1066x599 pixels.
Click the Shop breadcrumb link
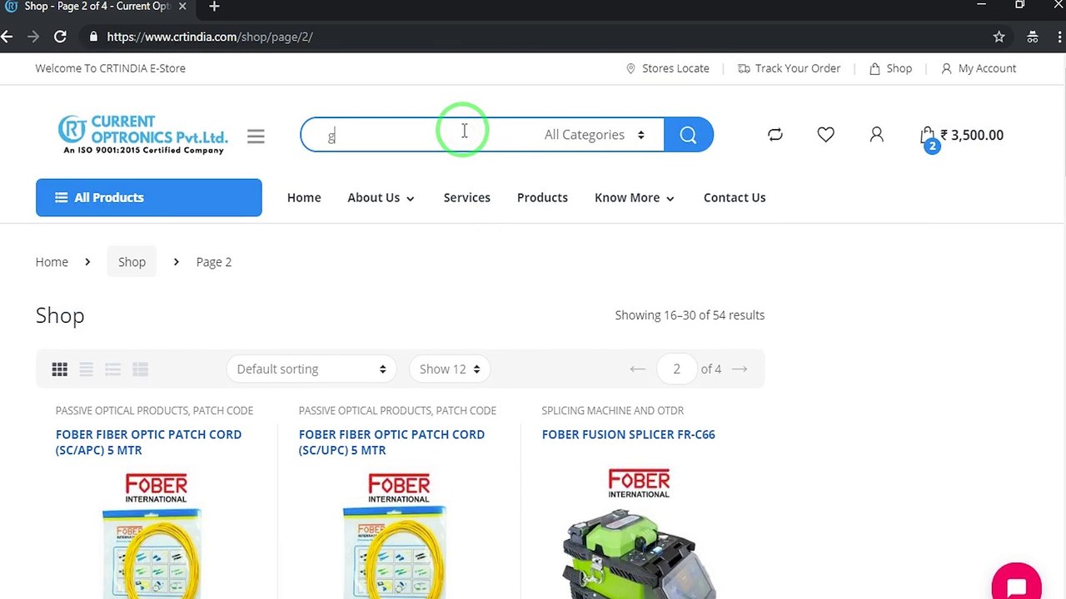[x=132, y=262]
